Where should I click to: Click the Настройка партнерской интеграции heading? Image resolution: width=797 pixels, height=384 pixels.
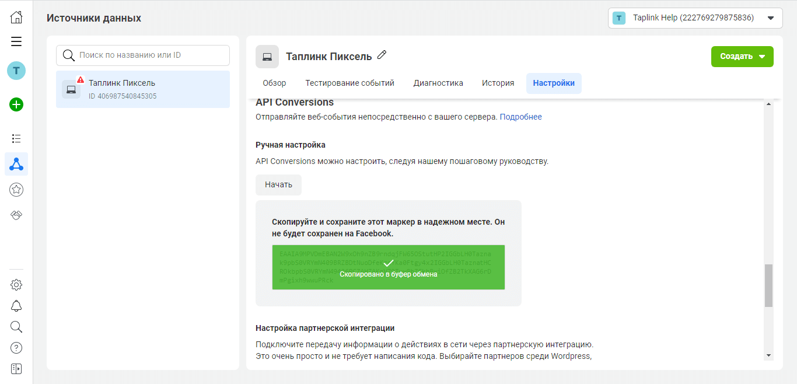click(325, 328)
